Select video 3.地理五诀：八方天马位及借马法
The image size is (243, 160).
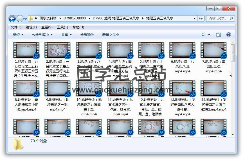click(x=89, y=58)
